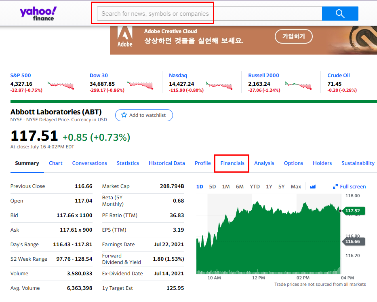Click the 1y Target Est value 125.95
The width and height of the screenshot is (377, 302).
pos(175,288)
